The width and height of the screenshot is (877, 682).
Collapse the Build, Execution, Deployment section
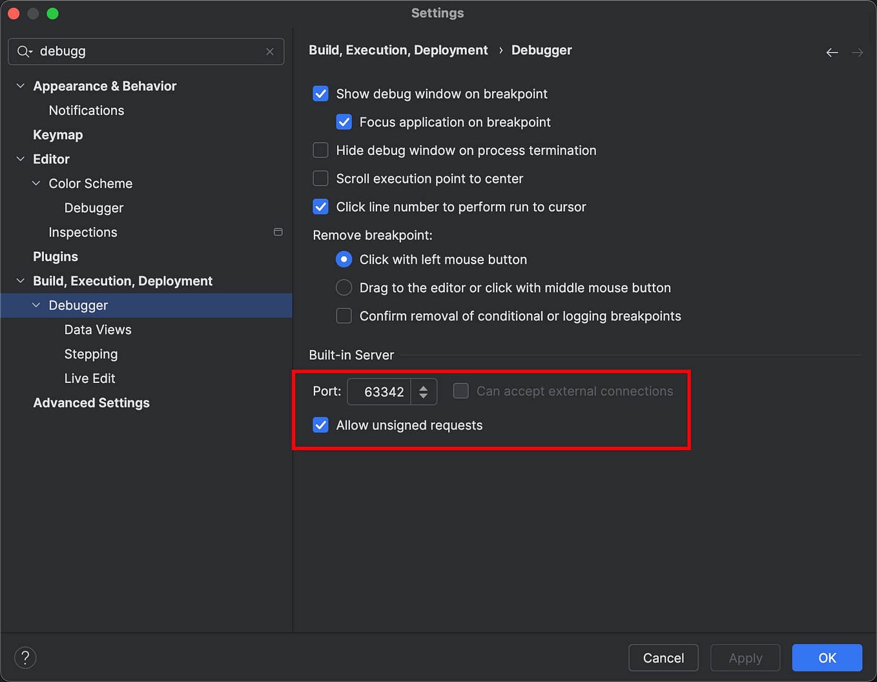(21, 281)
